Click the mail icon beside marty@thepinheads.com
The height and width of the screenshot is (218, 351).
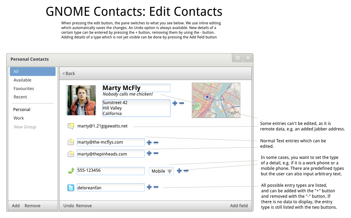[71, 154]
